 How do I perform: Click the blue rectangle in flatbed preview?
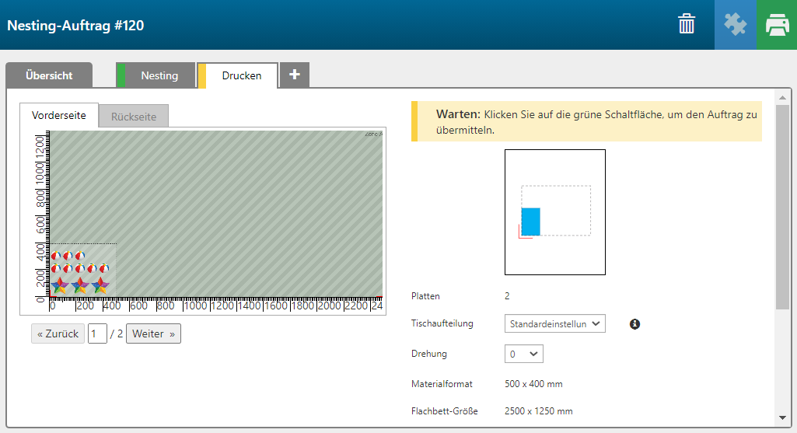(530, 222)
